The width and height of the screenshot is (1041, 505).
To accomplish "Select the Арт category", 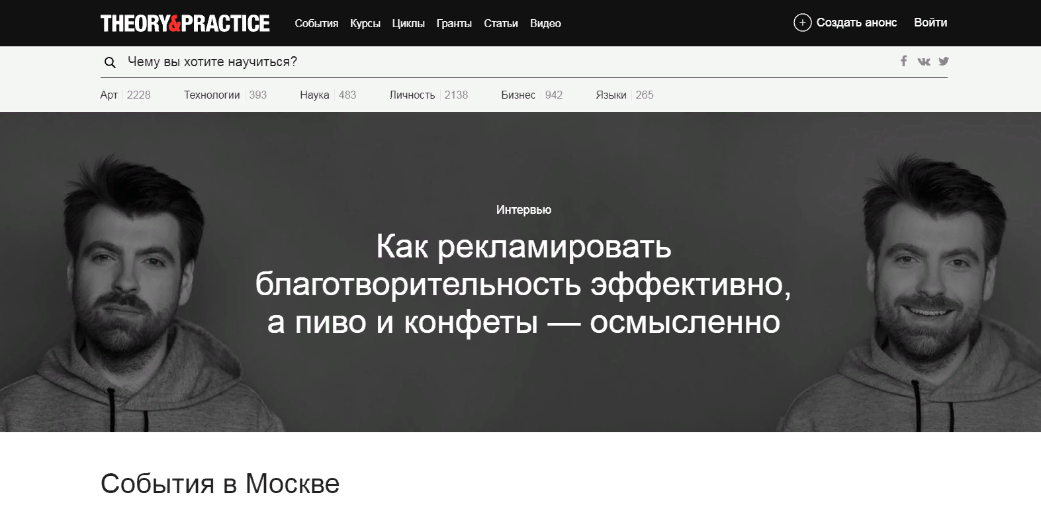I will click(x=109, y=95).
